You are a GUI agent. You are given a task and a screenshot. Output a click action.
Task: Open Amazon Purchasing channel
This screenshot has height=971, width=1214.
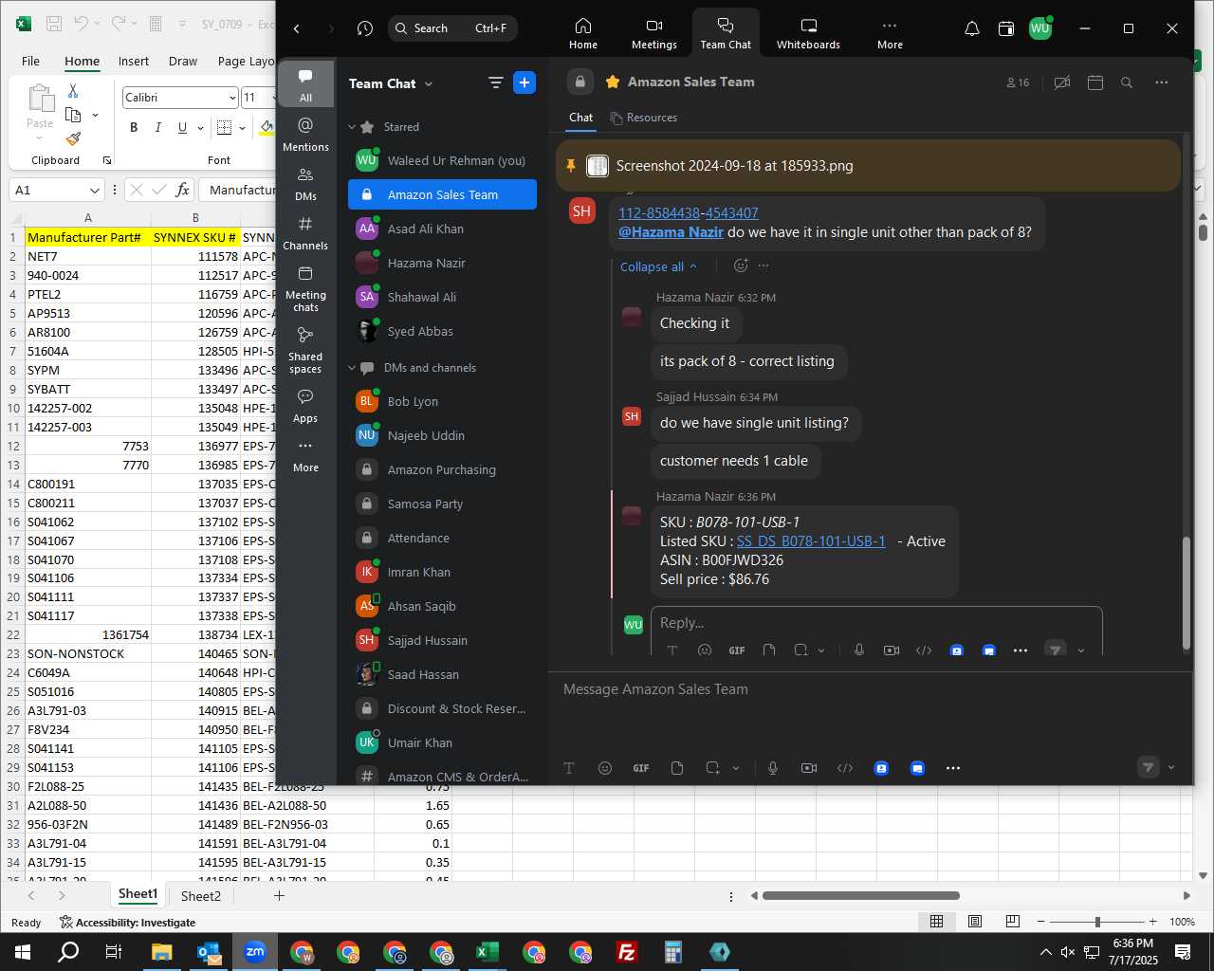click(442, 469)
